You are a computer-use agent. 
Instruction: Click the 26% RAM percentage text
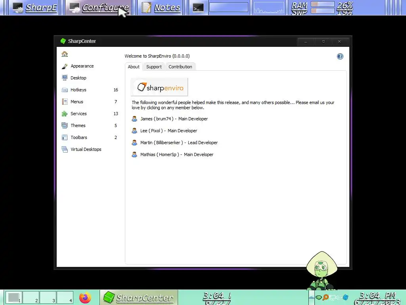coord(345,5)
